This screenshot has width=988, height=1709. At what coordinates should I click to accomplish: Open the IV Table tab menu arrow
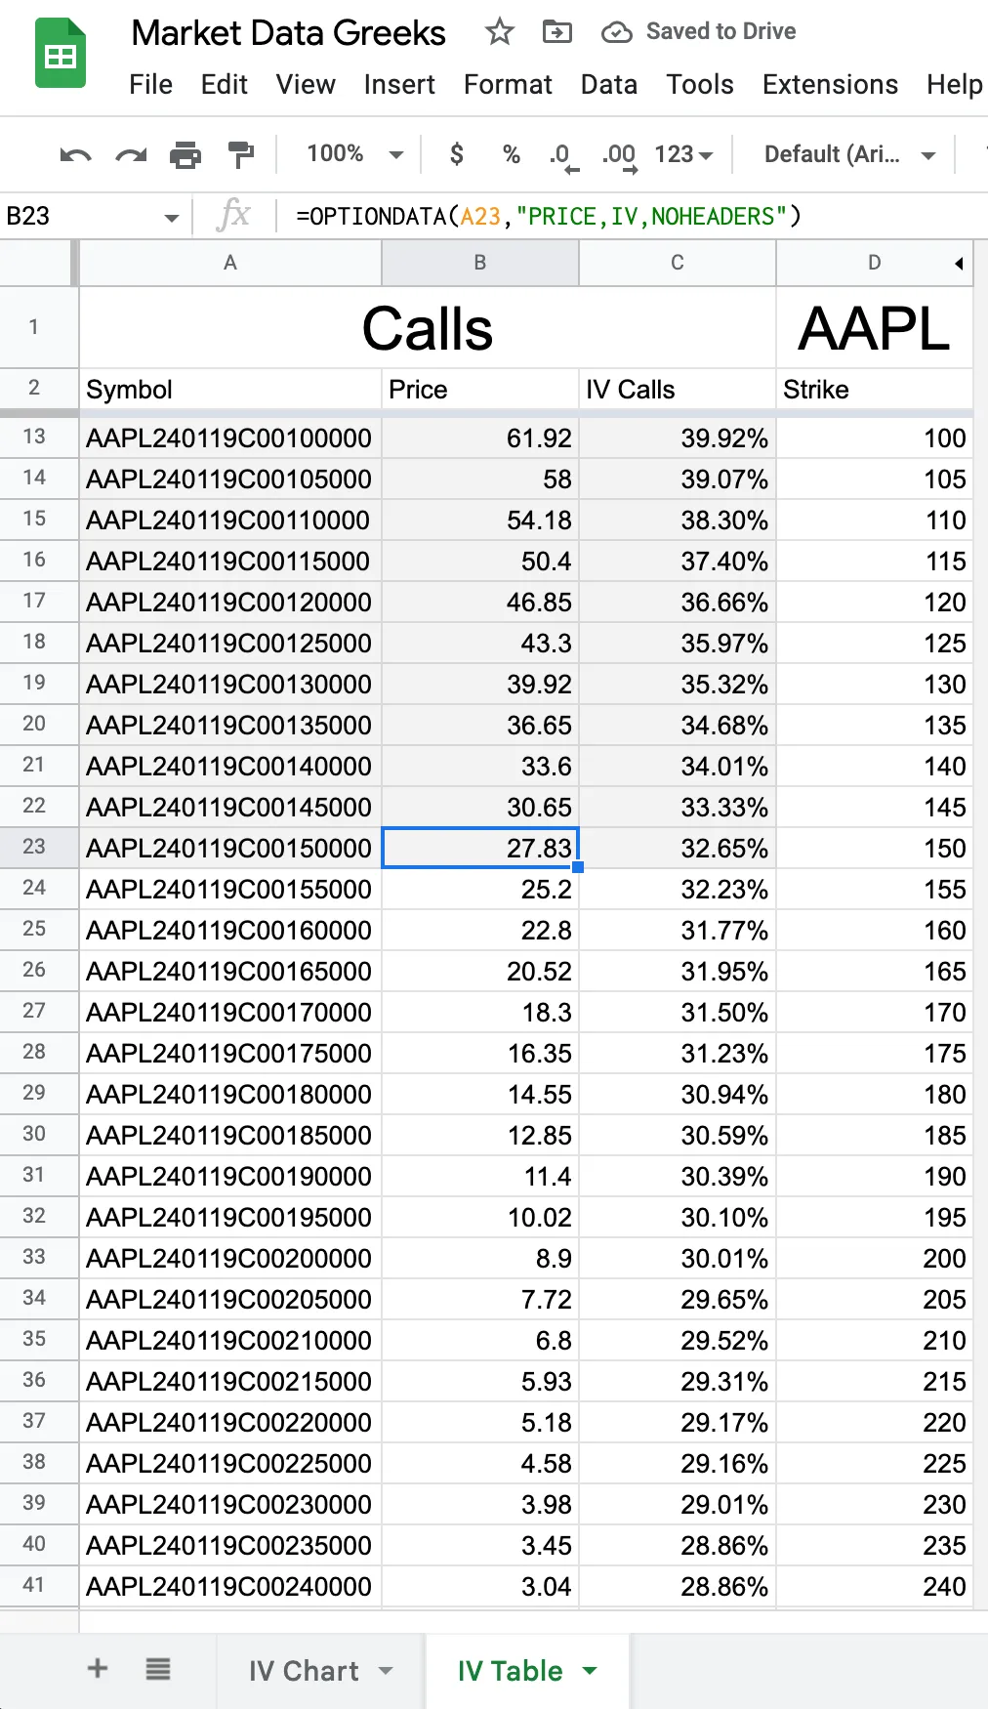590,1670
